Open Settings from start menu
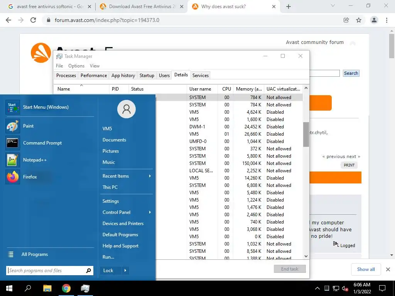The height and width of the screenshot is (296, 395). click(x=111, y=201)
